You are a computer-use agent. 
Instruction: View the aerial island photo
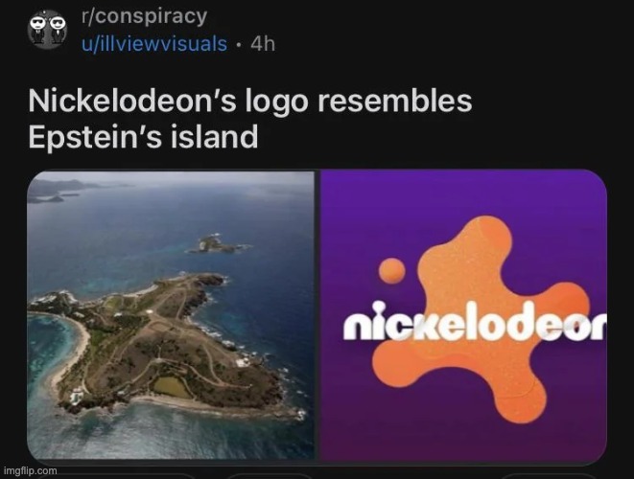[x=171, y=315]
